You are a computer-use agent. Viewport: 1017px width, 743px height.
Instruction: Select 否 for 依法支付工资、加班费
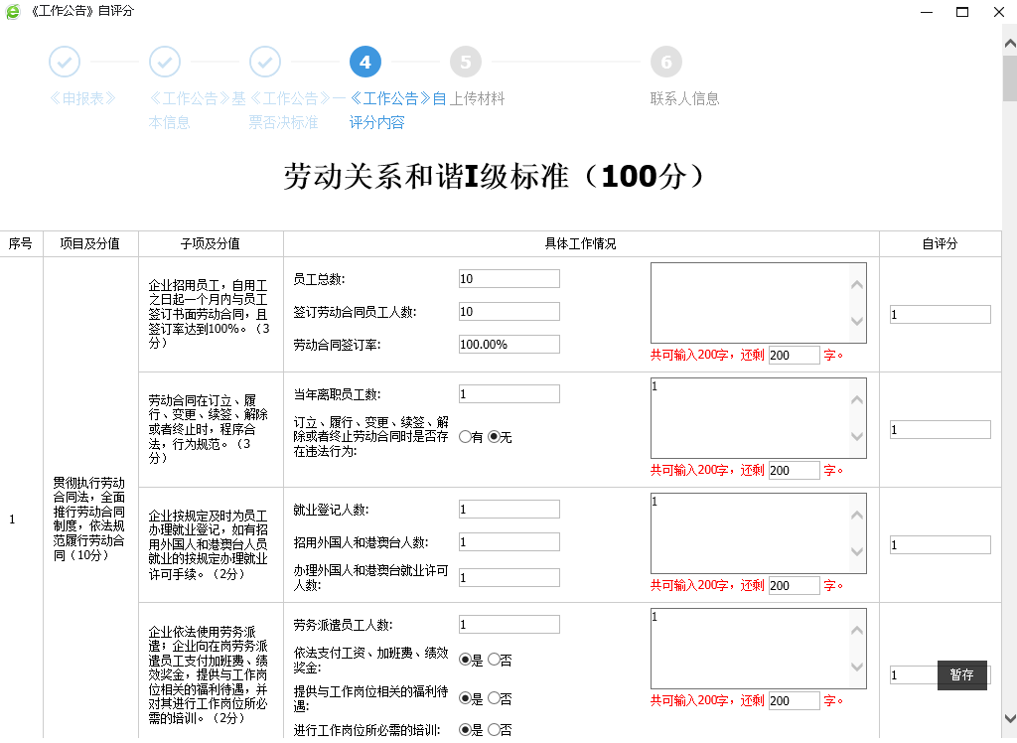(x=494, y=660)
